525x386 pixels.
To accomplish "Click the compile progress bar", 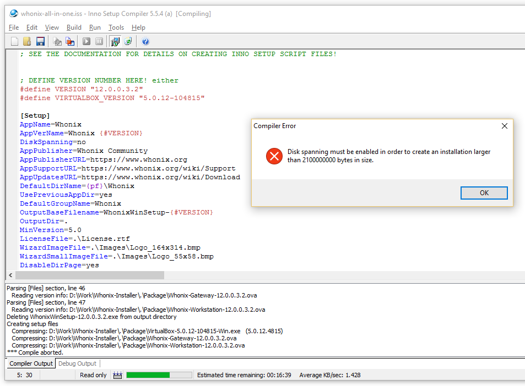I will [159, 375].
